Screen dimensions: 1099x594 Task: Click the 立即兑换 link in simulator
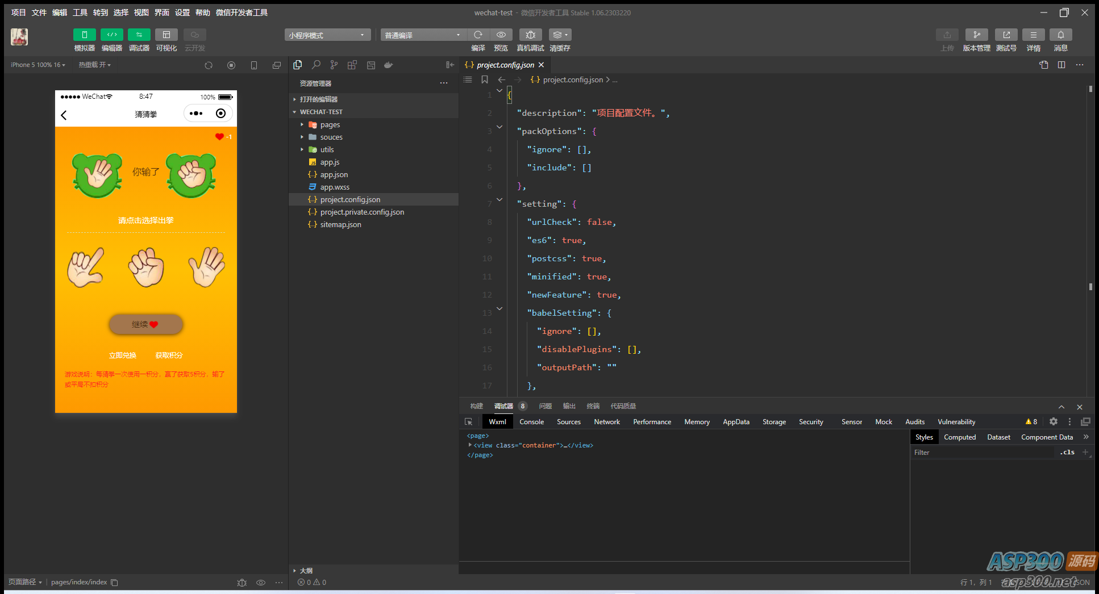click(123, 355)
